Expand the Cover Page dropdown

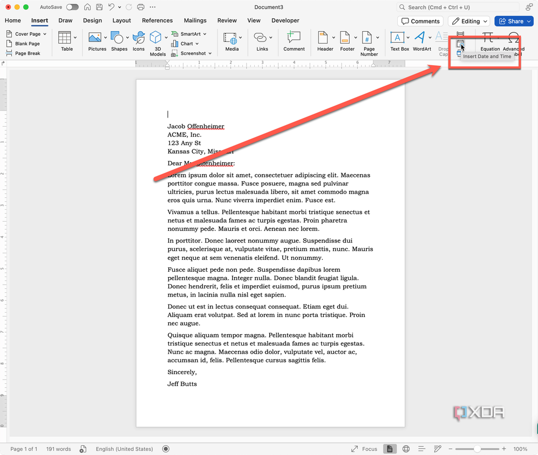[45, 34]
